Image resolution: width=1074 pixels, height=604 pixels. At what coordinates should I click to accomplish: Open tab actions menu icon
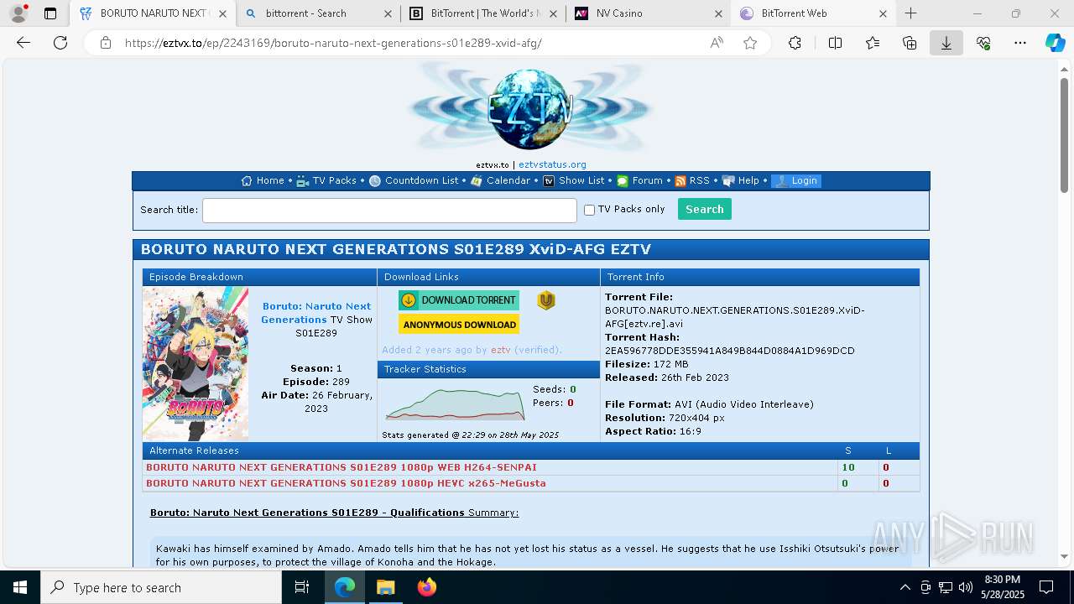[x=50, y=13]
